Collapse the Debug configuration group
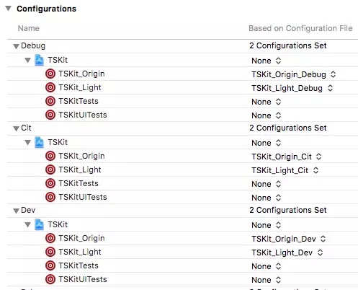Image resolution: width=358 pixels, height=290 pixels. pyautogui.click(x=16, y=46)
